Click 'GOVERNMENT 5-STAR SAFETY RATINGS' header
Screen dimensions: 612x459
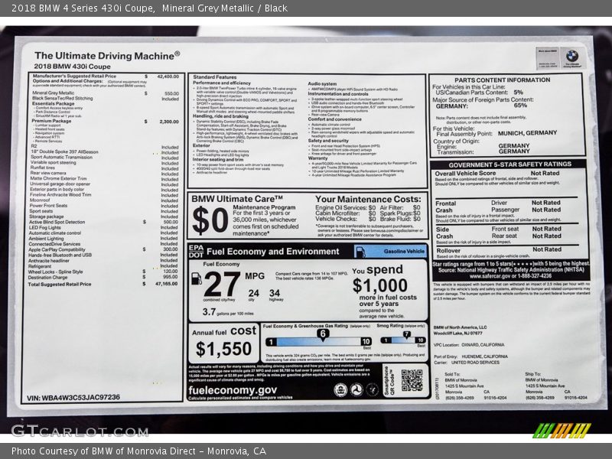coord(510,164)
